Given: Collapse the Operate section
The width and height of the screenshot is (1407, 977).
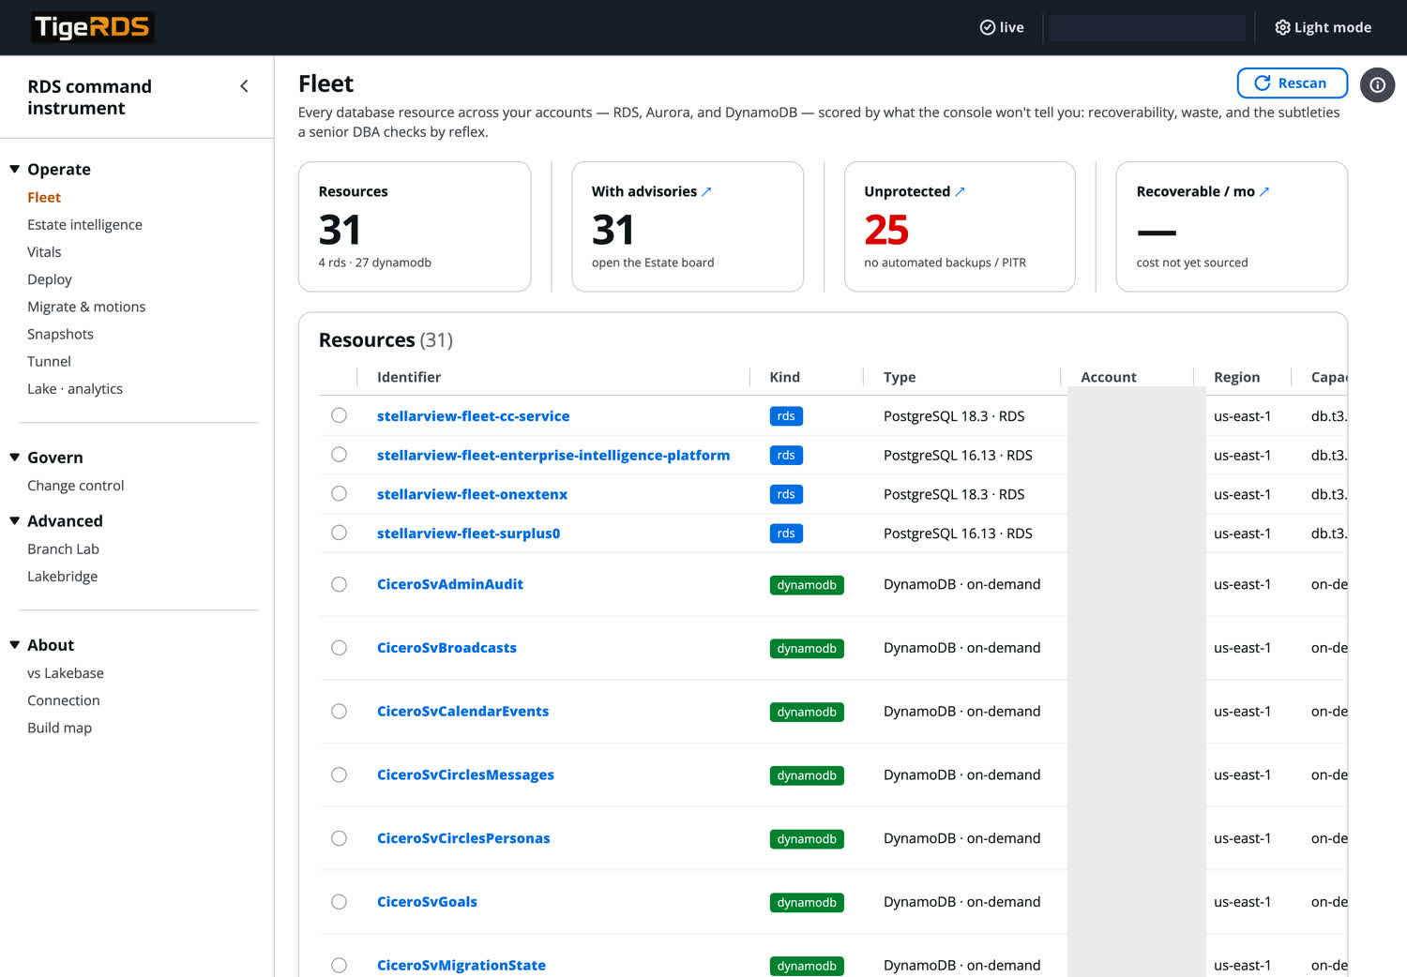Looking at the screenshot, I should 15,170.
